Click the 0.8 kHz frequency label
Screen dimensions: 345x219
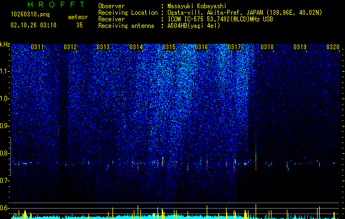(4, 153)
